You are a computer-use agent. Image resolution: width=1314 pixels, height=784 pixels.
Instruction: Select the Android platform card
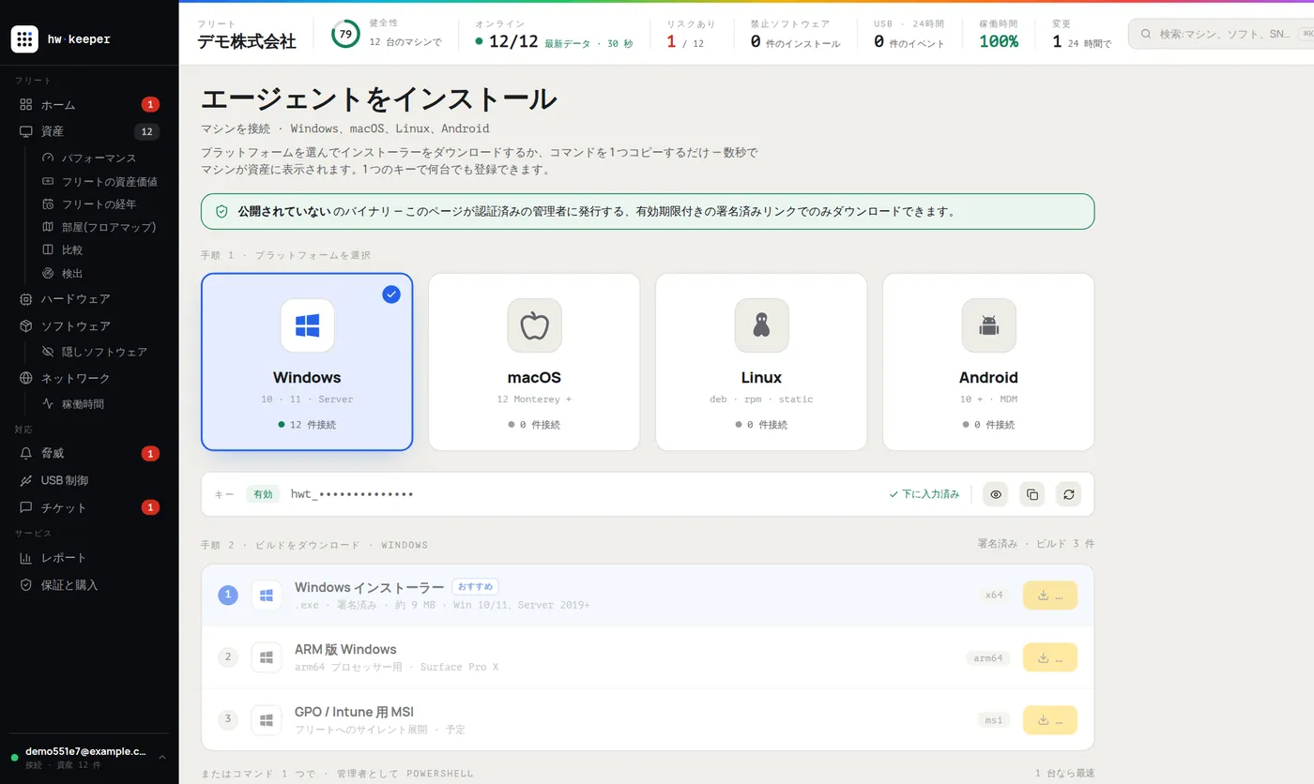tap(988, 362)
